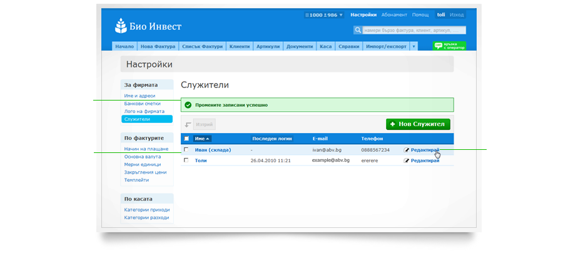
Task: Click the arrow icon beside Изтрий
Action: tap(188, 125)
